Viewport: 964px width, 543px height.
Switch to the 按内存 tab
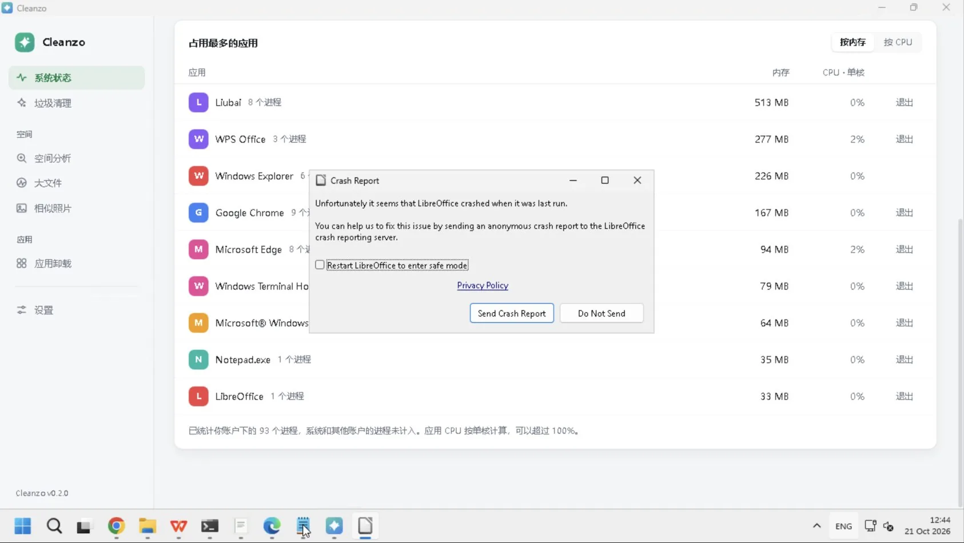point(853,42)
